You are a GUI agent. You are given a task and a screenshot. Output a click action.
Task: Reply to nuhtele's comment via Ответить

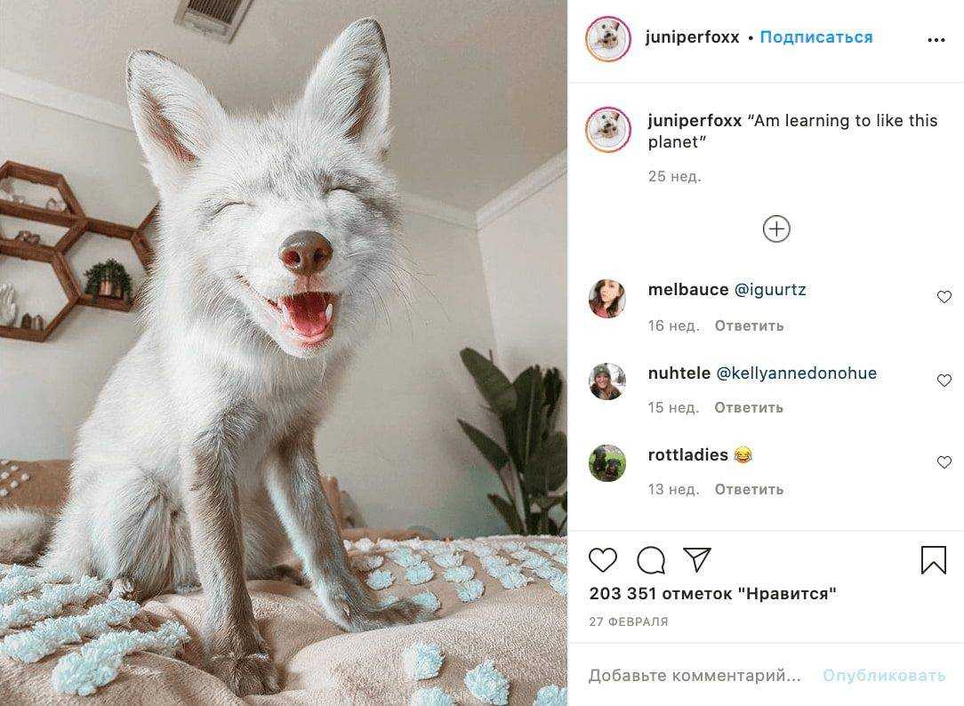click(749, 407)
